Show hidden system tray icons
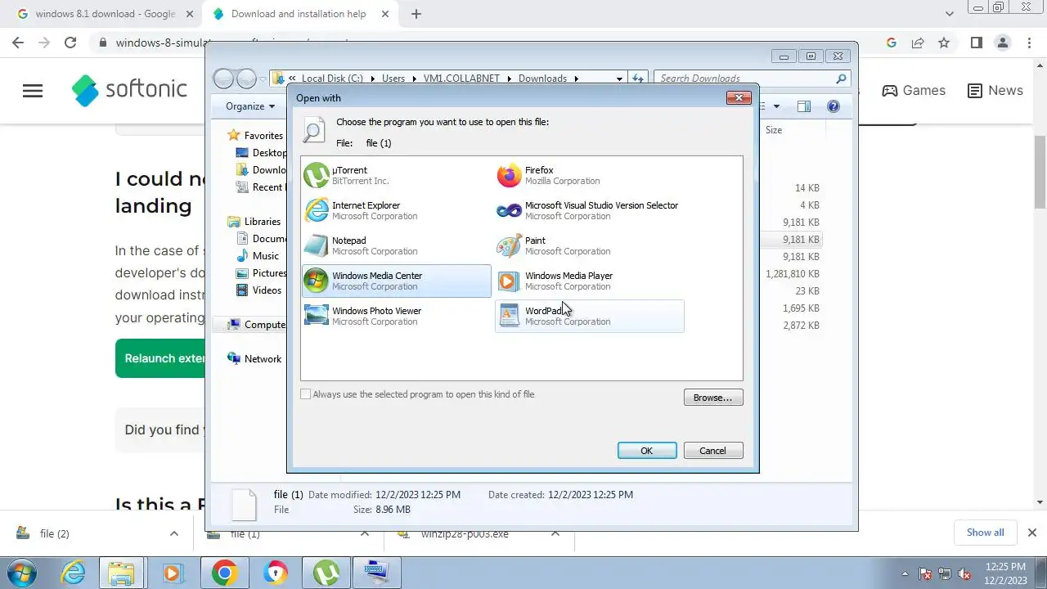This screenshot has width=1047, height=589. [905, 573]
